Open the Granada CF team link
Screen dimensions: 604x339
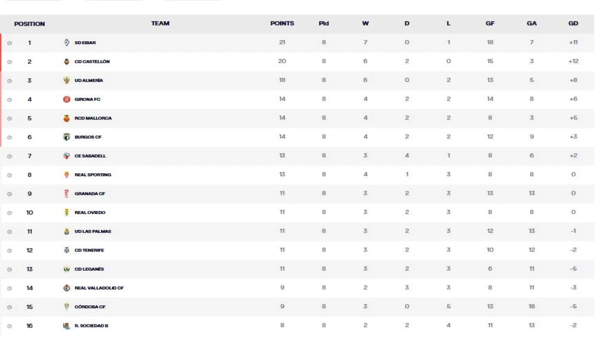click(90, 193)
